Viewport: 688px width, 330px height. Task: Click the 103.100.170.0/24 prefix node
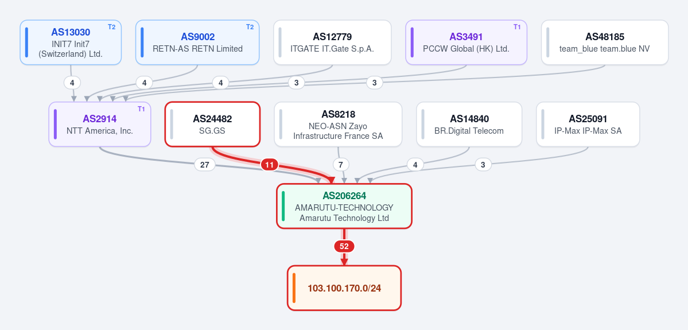pos(344,288)
